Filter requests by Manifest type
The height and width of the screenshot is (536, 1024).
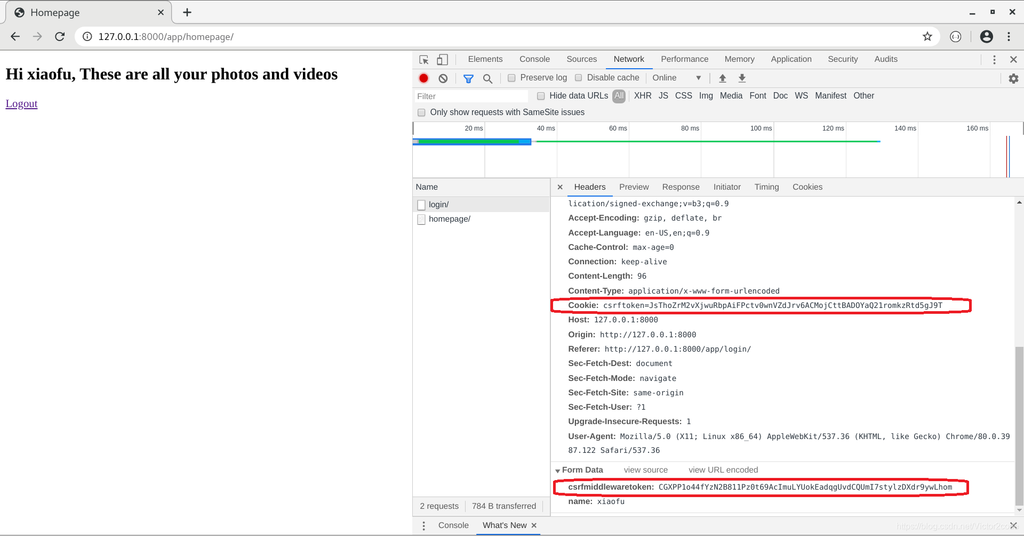pyautogui.click(x=830, y=96)
